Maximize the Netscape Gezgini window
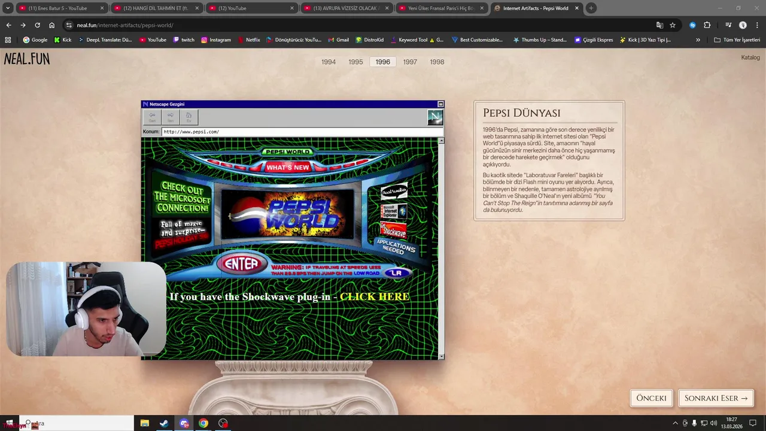The image size is (766, 431). pyautogui.click(x=440, y=104)
